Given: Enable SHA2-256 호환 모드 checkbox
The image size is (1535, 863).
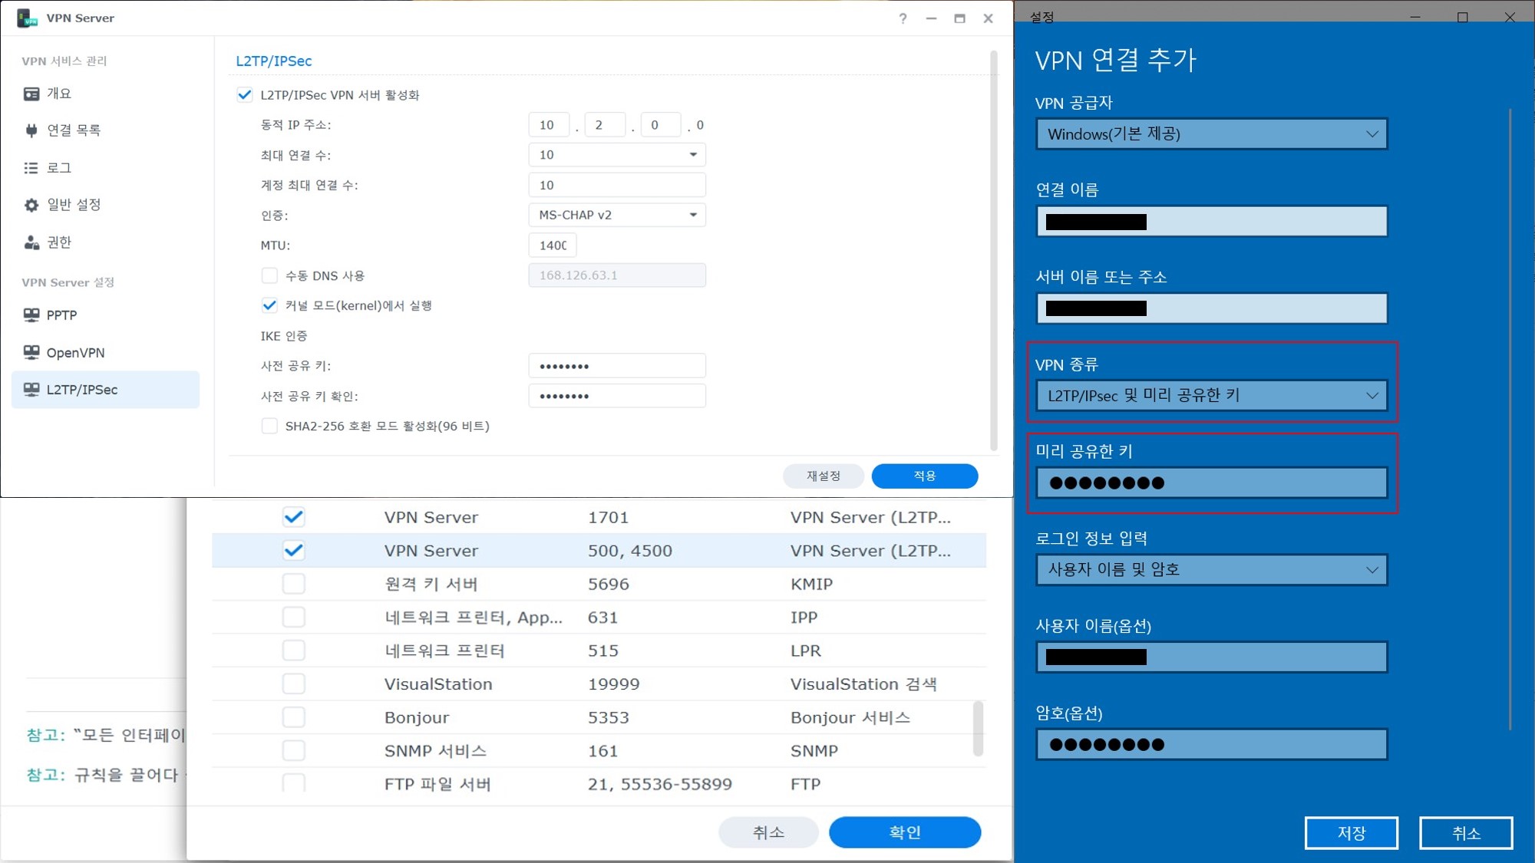Looking at the screenshot, I should (x=269, y=426).
